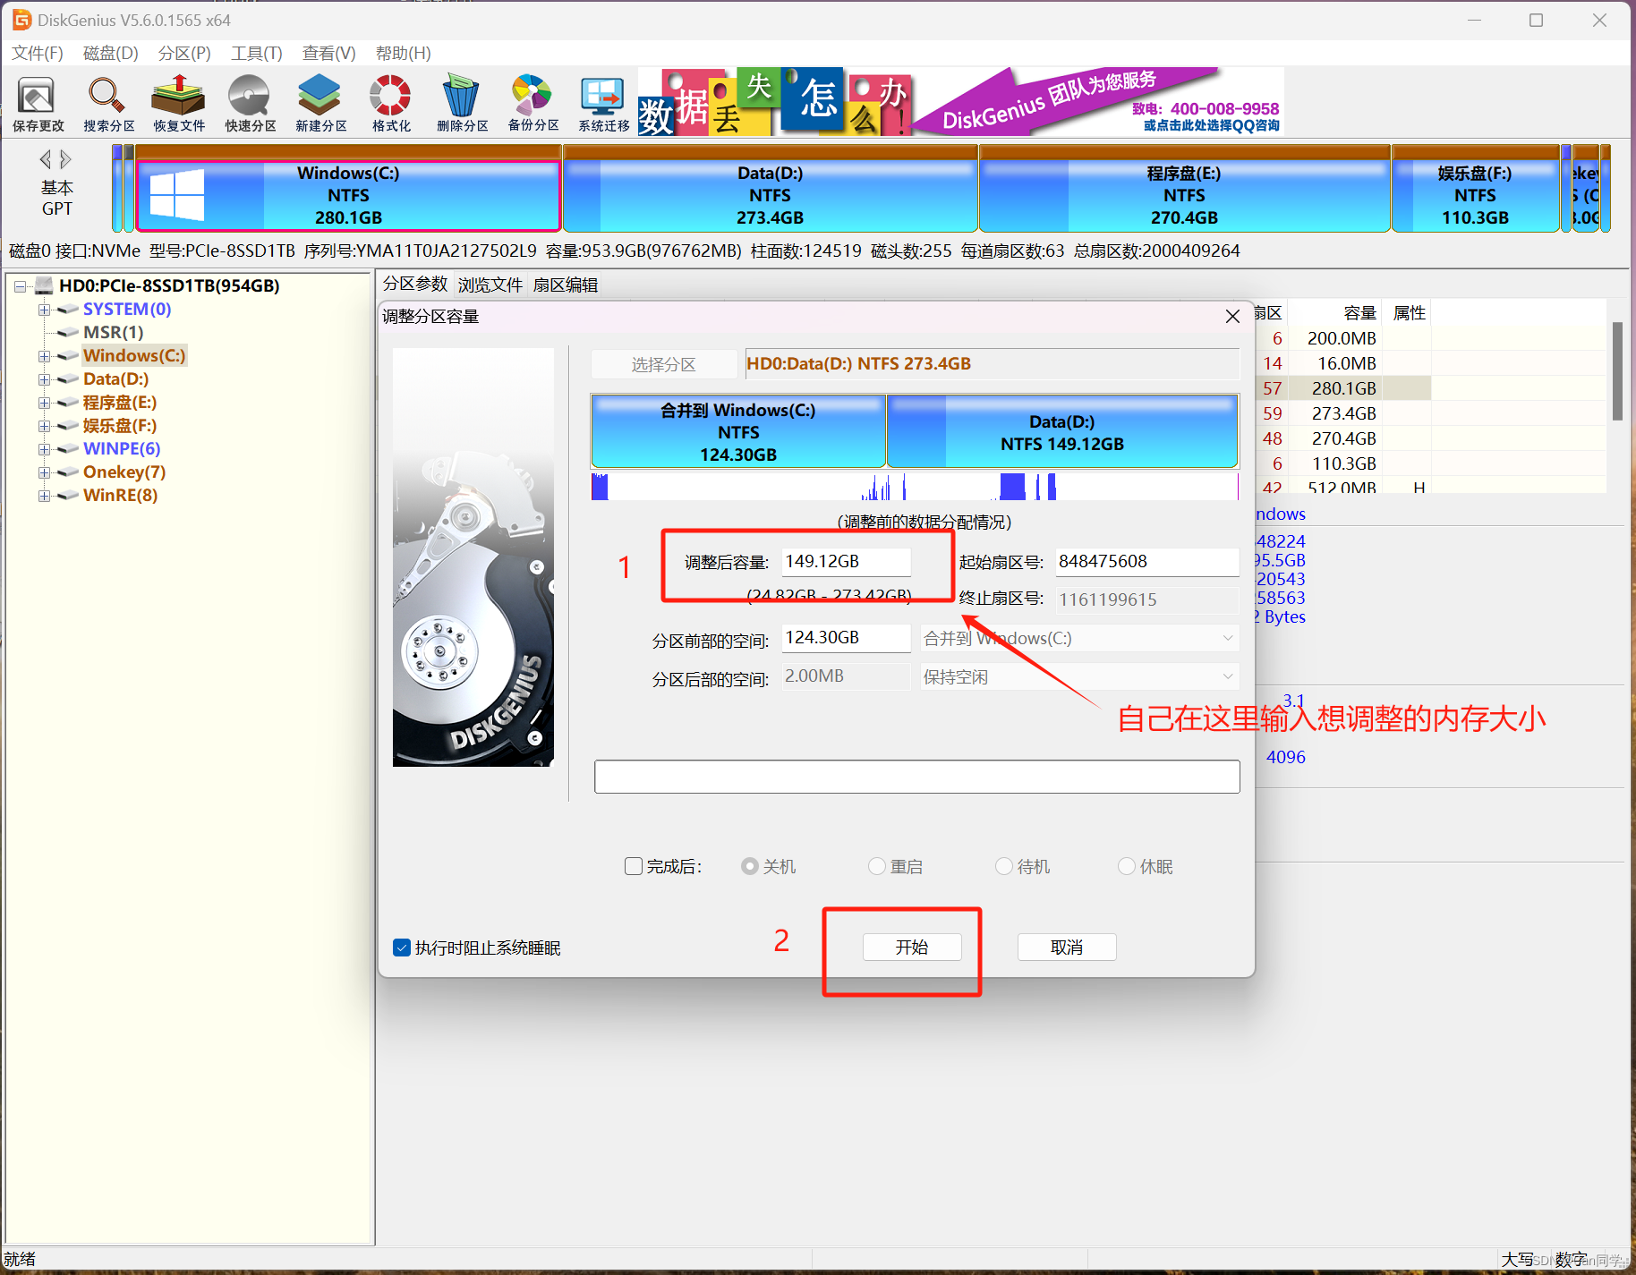Open Backup Partition (备份分区) tool
The height and width of the screenshot is (1275, 1636).
click(533, 103)
